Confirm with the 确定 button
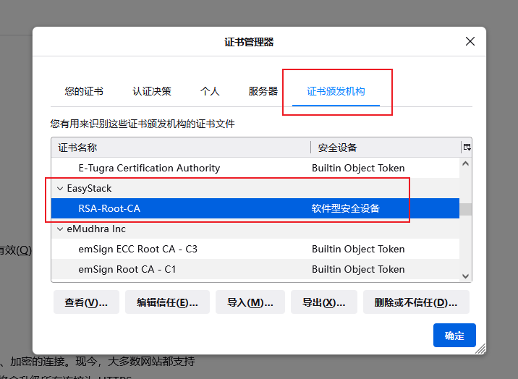This screenshot has width=518, height=379. (454, 336)
